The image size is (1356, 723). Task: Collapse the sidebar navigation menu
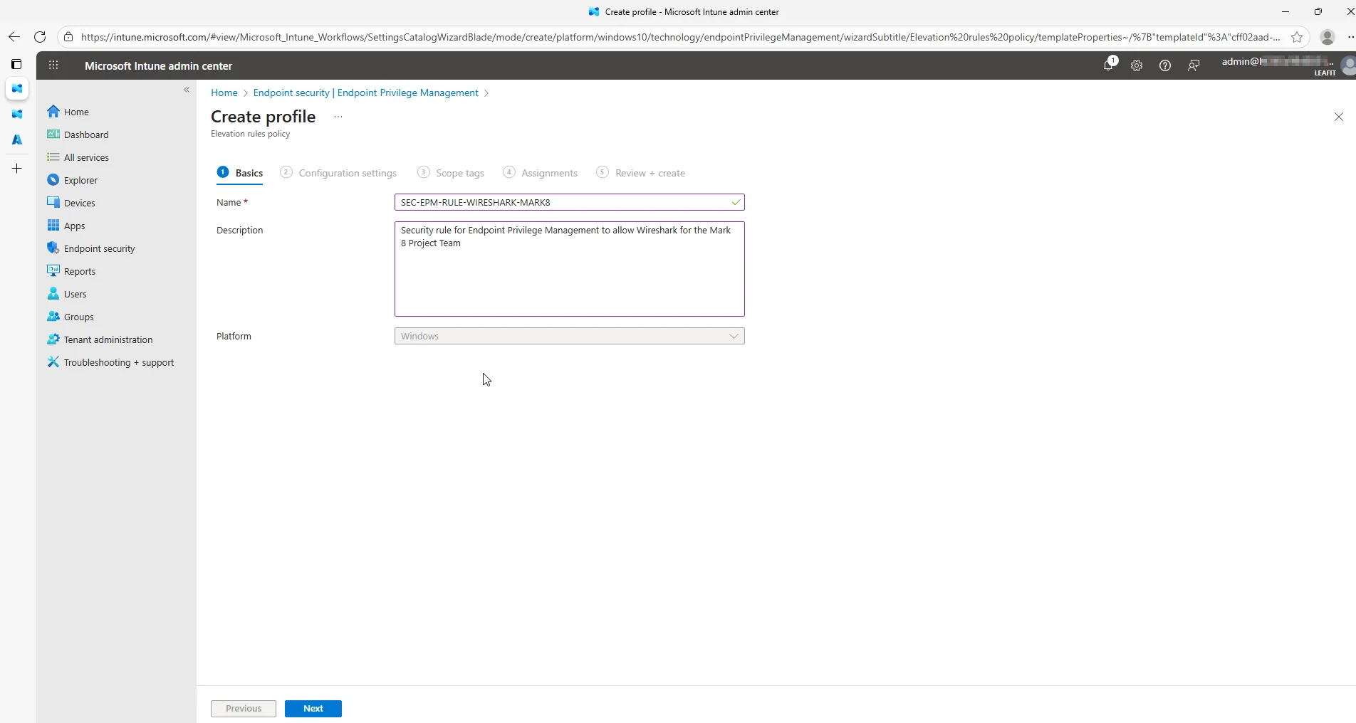tap(187, 90)
